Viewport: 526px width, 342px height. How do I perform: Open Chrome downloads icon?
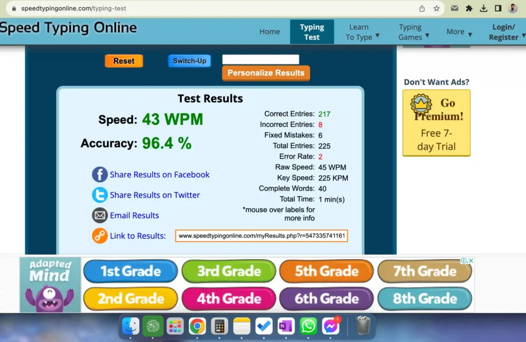(483, 8)
